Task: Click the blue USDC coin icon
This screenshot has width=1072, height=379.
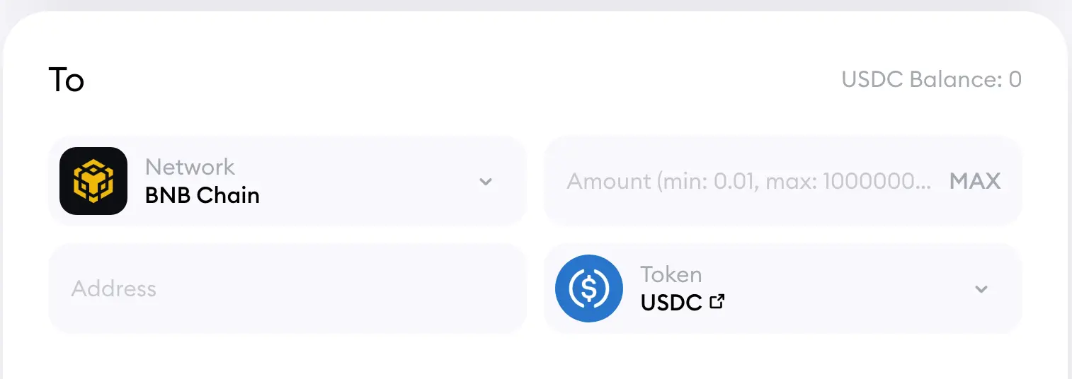Action: (x=589, y=288)
